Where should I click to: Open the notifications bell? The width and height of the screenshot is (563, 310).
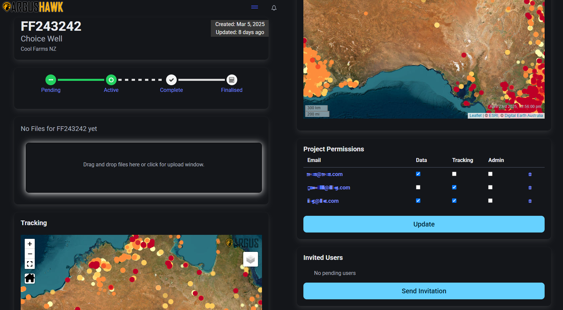(274, 8)
